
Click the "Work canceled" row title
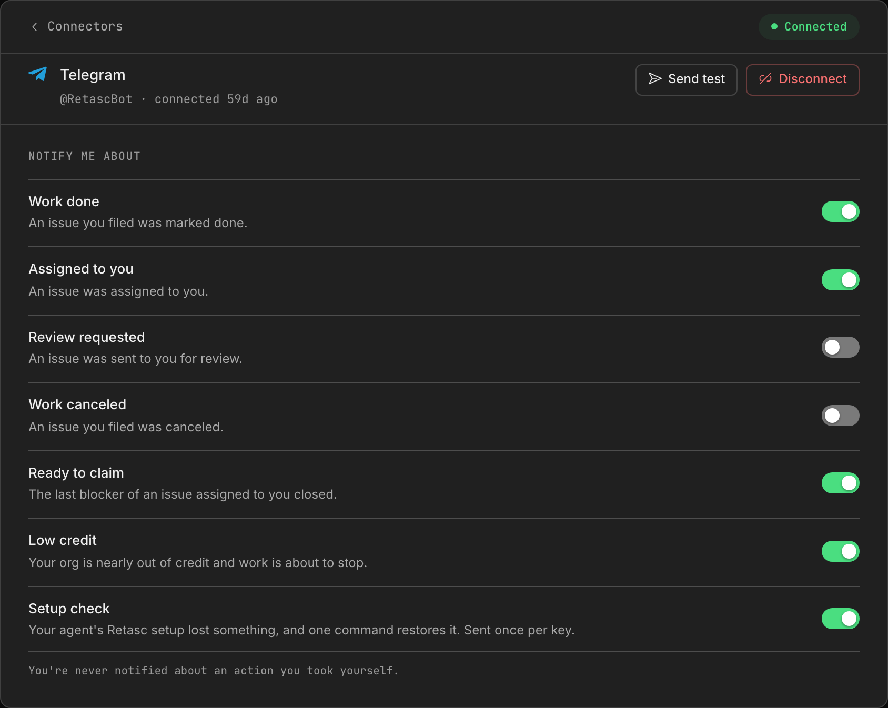tap(77, 404)
